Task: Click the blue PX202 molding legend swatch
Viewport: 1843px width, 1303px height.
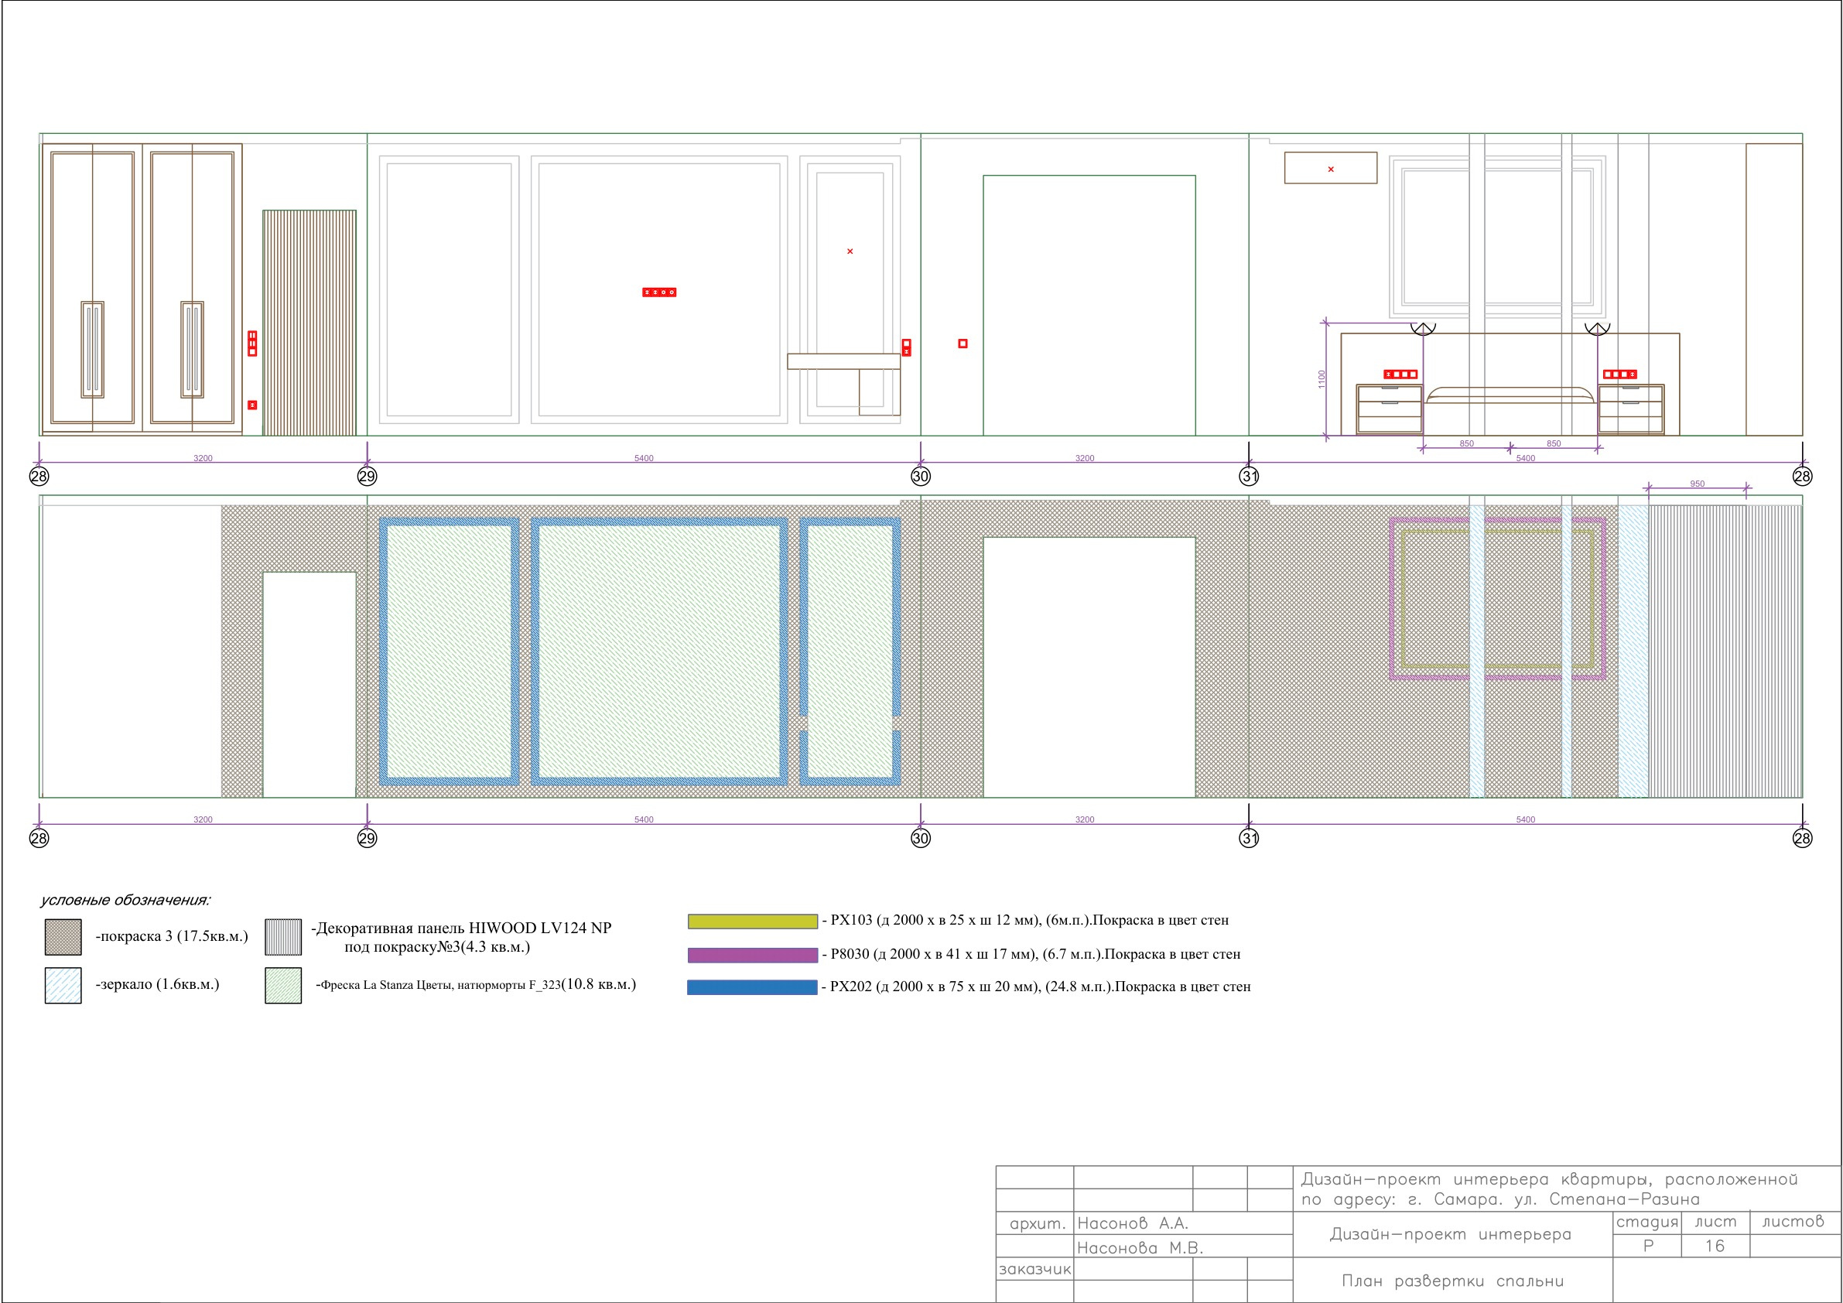Action: click(x=752, y=987)
